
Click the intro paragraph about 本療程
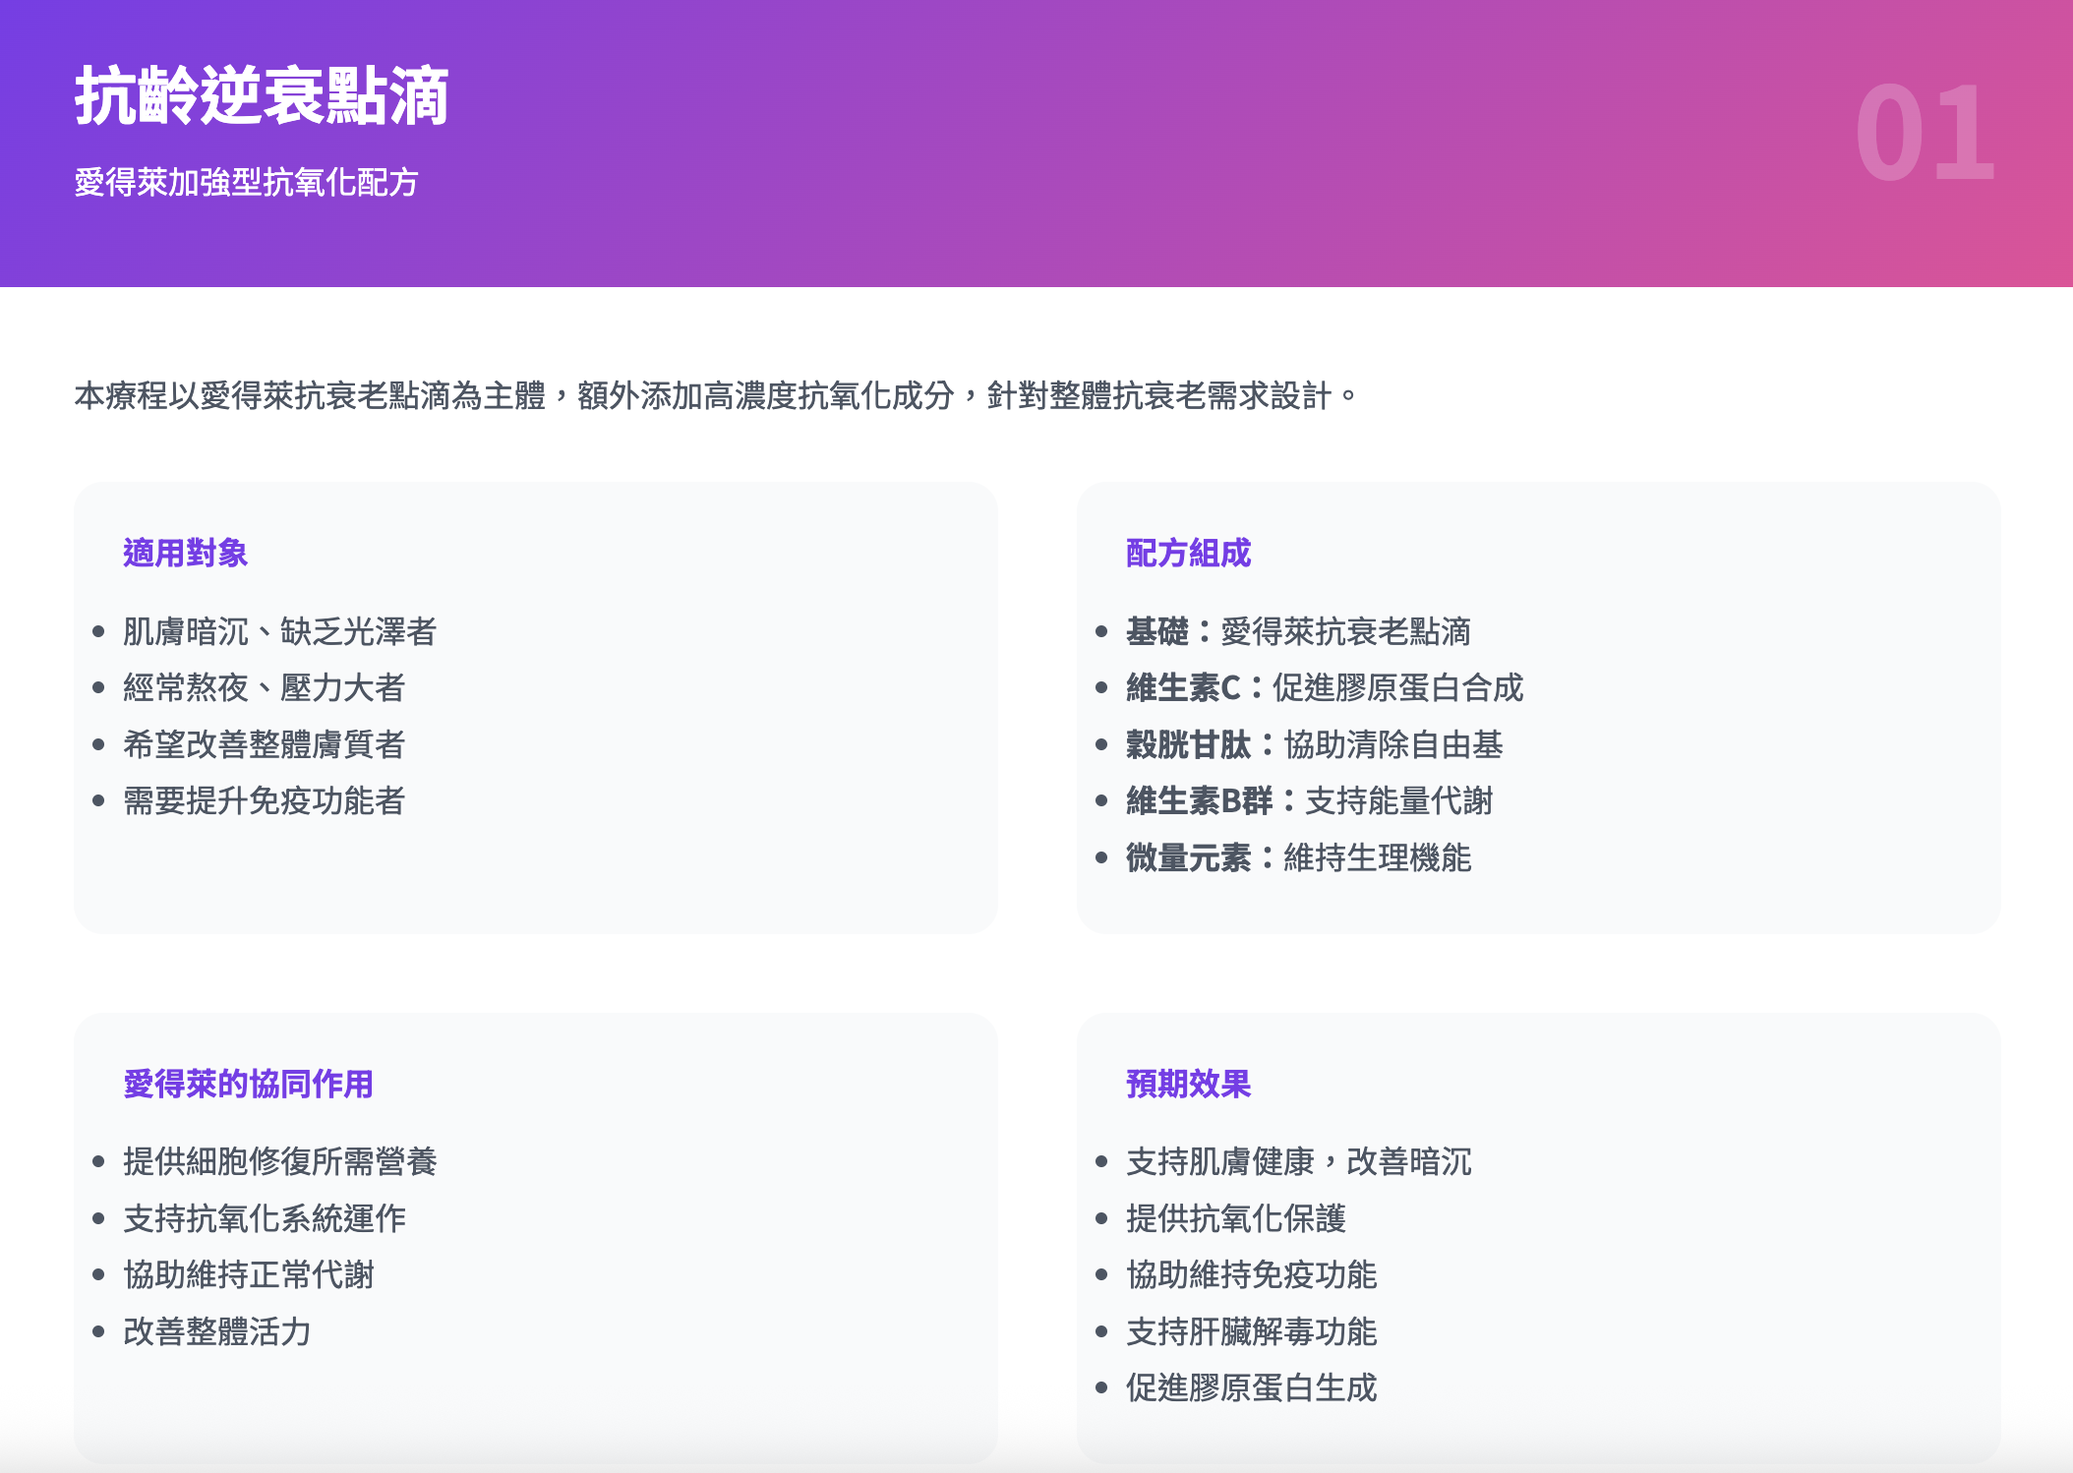pyautogui.click(x=715, y=396)
